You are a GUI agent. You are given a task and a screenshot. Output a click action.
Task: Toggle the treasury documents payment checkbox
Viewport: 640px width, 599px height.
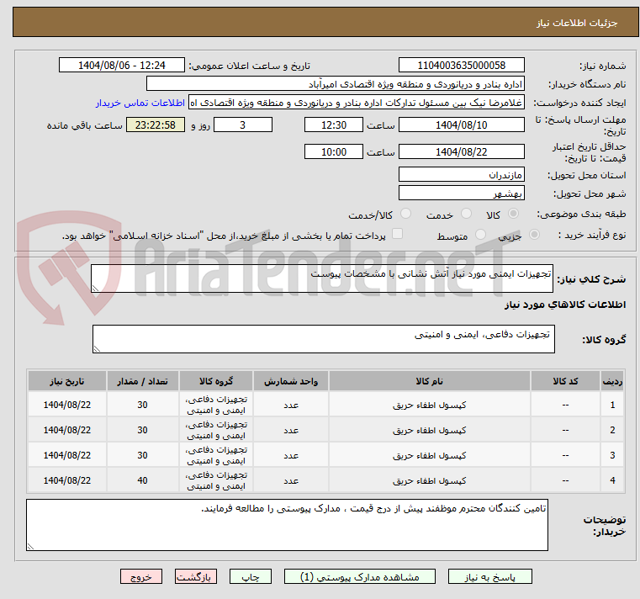click(398, 235)
